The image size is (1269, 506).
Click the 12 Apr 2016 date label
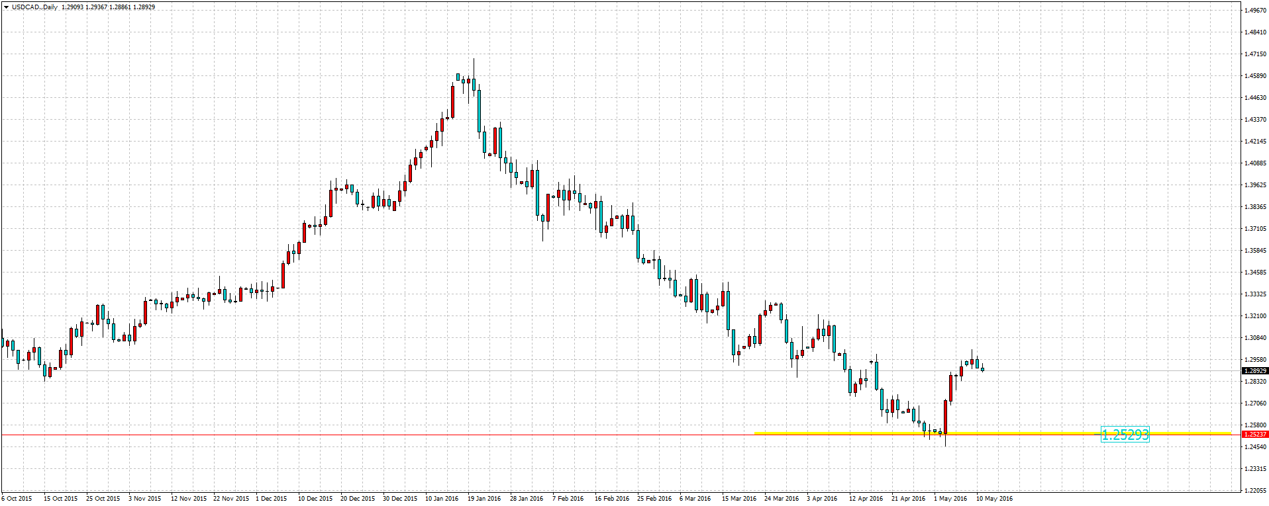click(866, 499)
